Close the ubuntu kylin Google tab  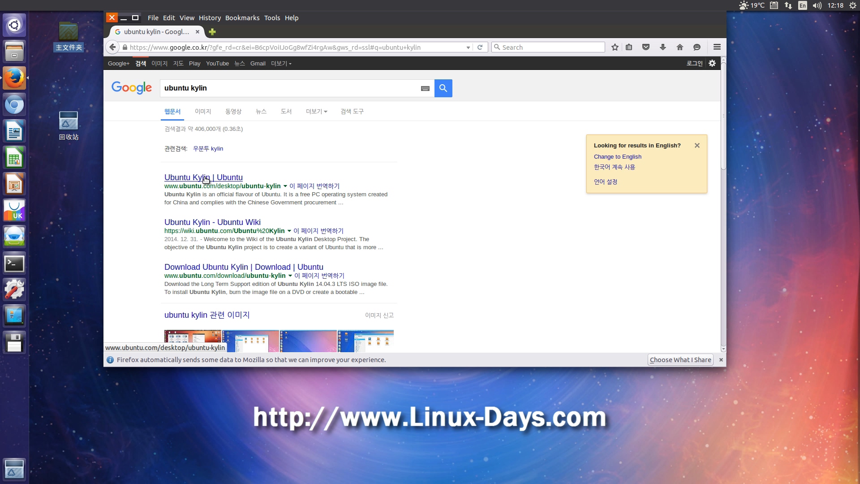pyautogui.click(x=198, y=32)
